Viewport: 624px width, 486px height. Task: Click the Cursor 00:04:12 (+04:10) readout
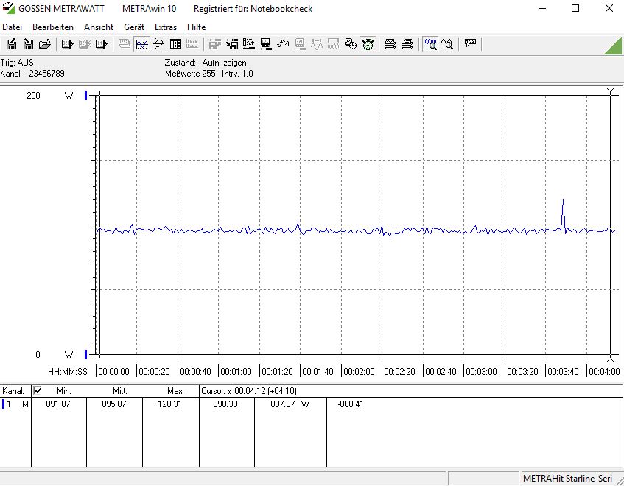[x=249, y=390]
